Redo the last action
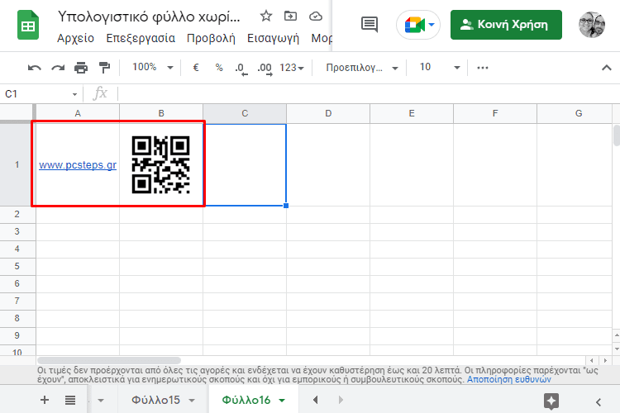 point(58,68)
